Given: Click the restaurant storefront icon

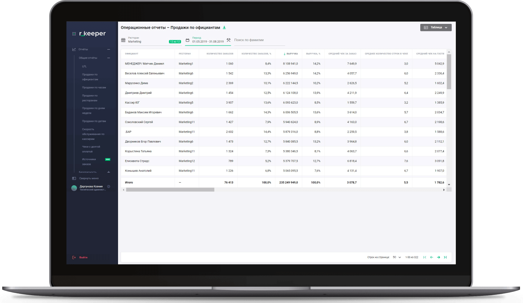Looking at the screenshot, I should click(123, 40).
